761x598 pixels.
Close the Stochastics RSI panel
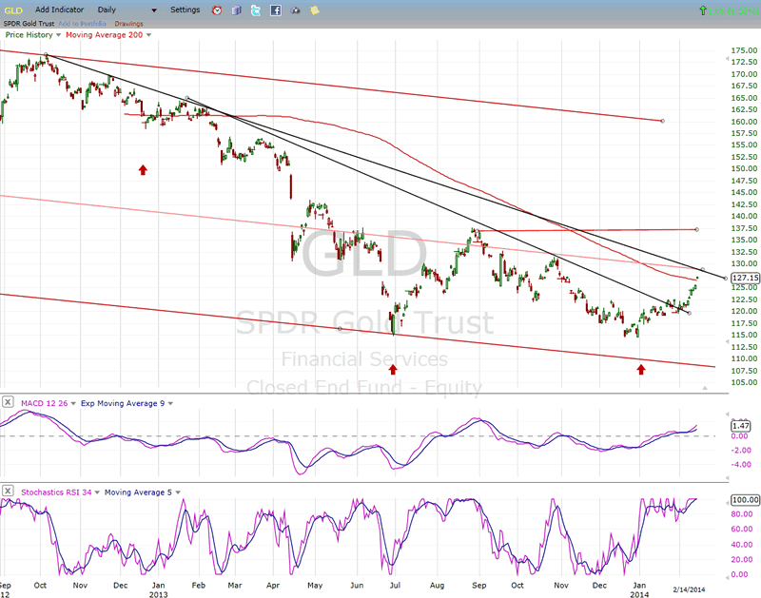point(8,492)
